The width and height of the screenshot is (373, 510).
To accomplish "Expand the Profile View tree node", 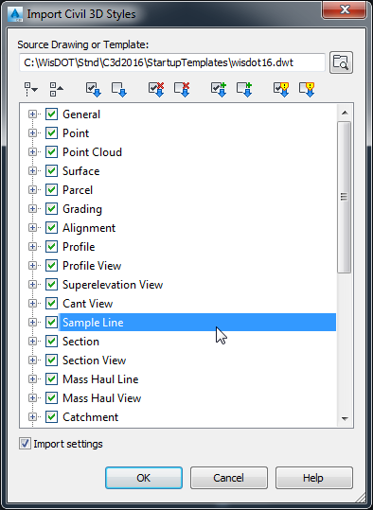I will [32, 265].
